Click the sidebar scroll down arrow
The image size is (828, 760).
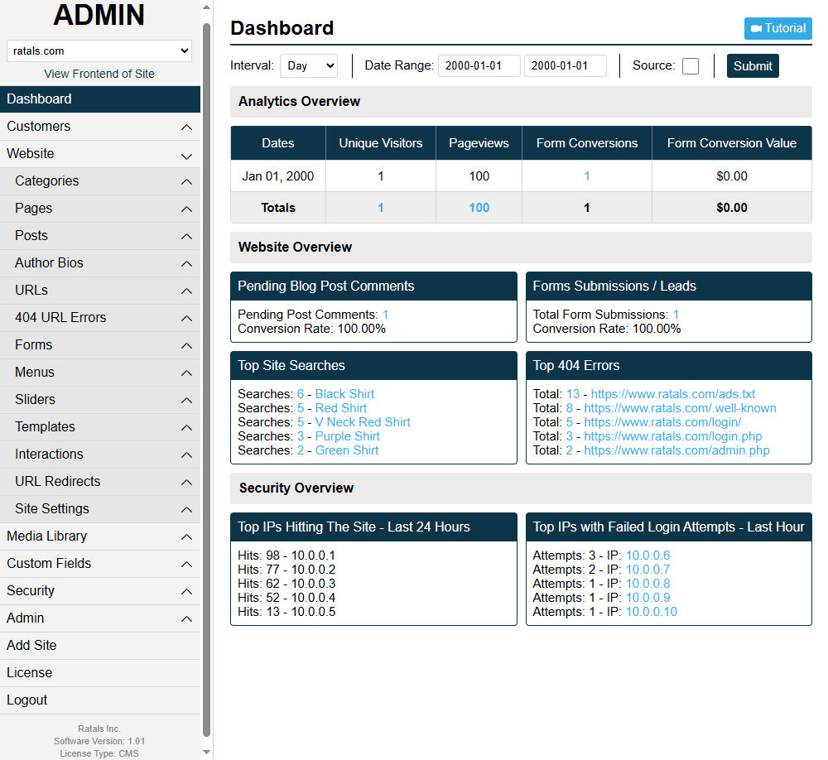(206, 752)
